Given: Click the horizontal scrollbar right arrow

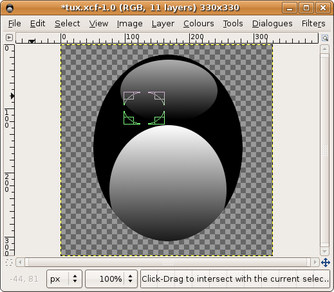Looking at the screenshot, I should 315,262.
